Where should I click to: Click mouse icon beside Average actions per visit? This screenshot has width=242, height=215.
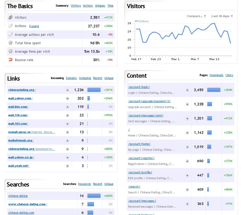tap(11, 34)
